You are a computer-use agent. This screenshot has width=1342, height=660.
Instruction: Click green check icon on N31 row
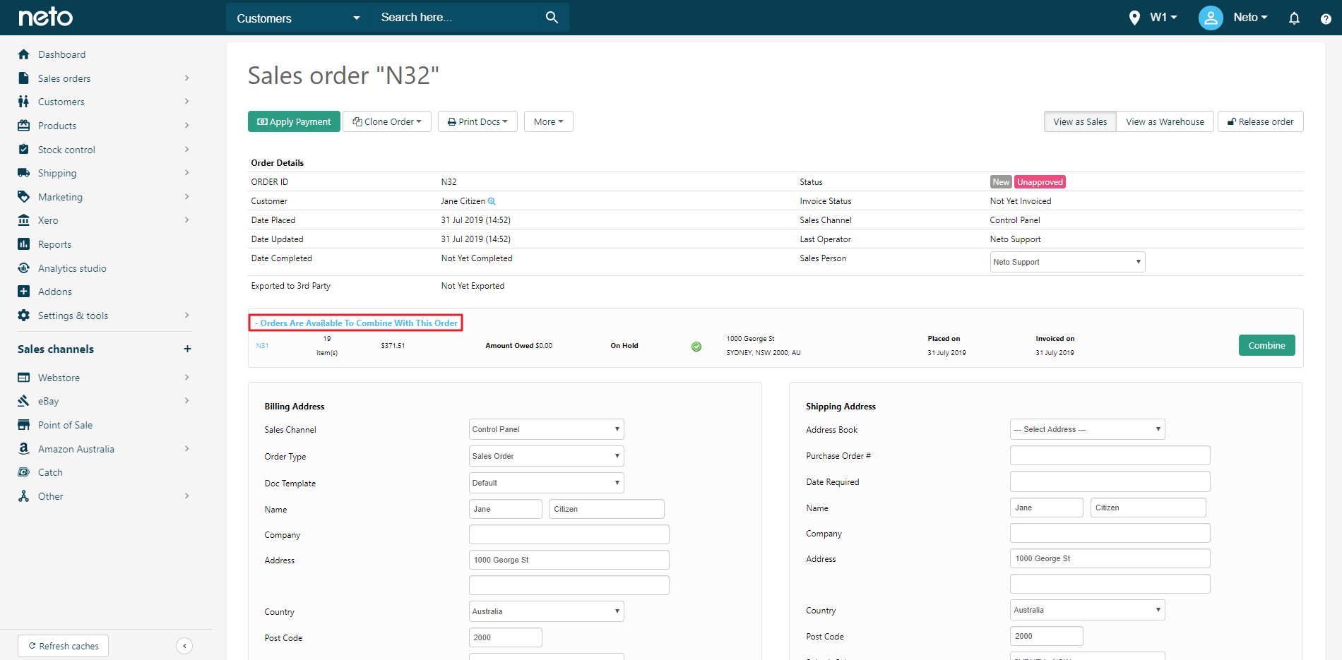click(x=696, y=346)
